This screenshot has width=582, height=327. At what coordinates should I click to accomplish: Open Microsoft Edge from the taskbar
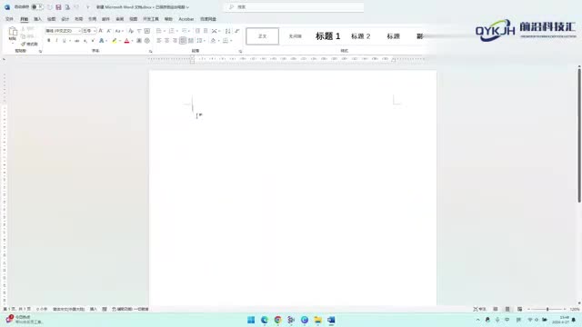(265, 320)
